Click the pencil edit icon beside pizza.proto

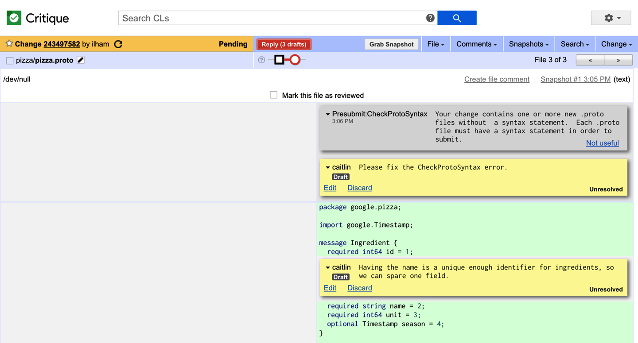point(81,60)
